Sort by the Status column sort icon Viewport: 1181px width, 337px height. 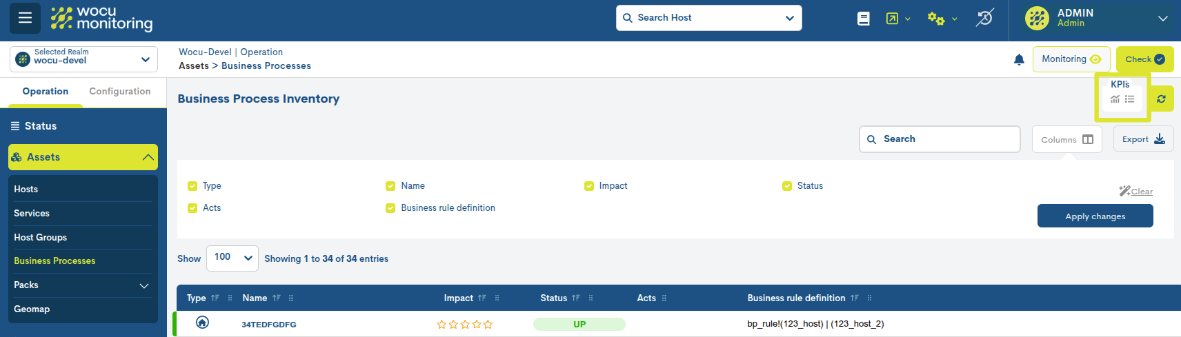[576, 298]
